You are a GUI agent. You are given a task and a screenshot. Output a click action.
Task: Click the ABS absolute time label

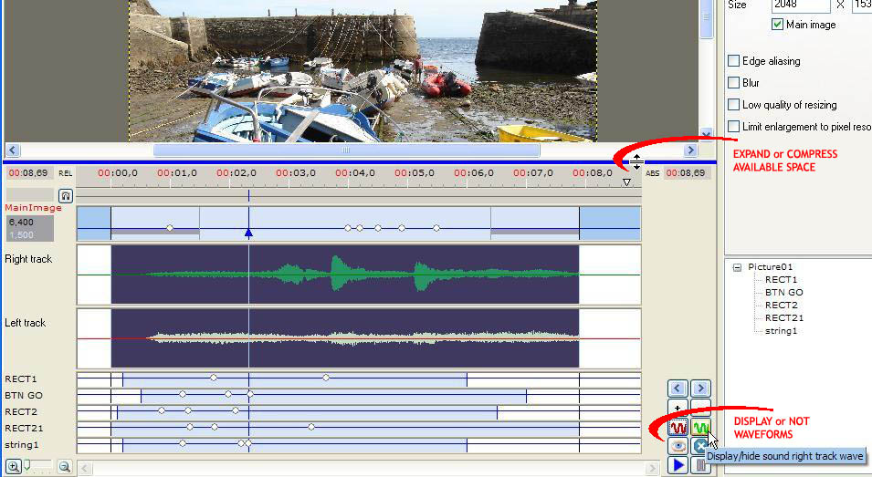tap(652, 173)
